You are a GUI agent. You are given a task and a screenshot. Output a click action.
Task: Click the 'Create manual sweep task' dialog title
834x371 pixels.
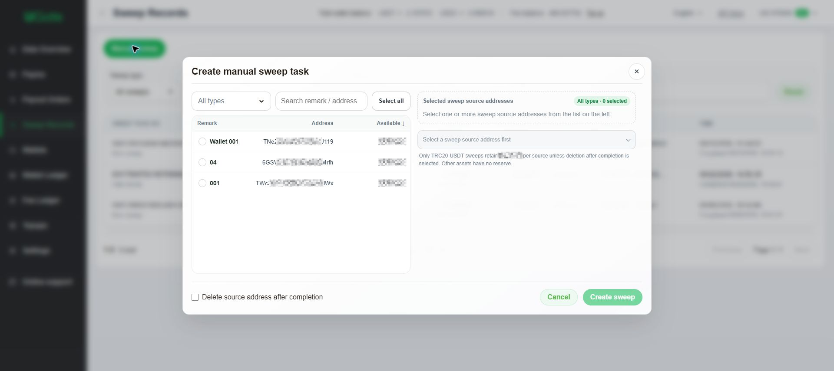coord(250,72)
